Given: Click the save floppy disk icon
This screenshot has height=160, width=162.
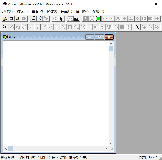Looking at the screenshot, I should [11, 19].
